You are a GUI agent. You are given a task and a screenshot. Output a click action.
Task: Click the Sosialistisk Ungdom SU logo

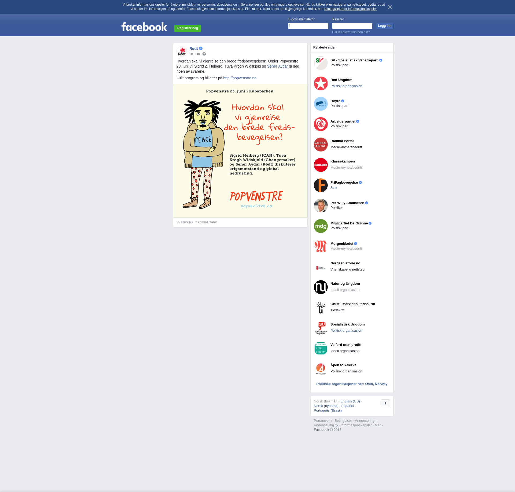321,328
